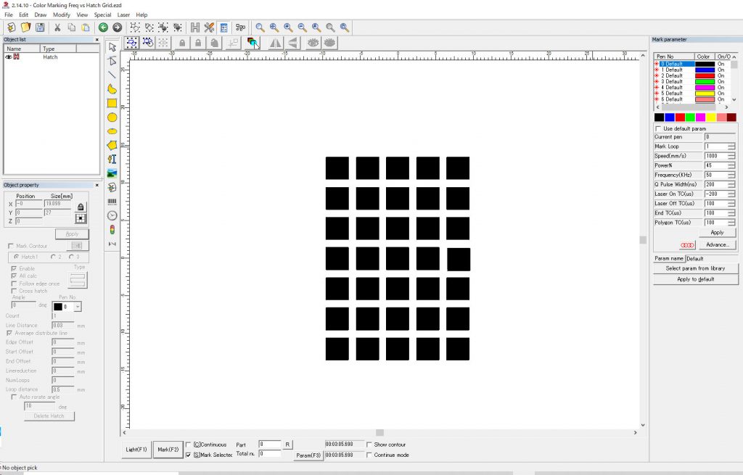The image size is (743, 475).
Task: Click the Apply to default button
Action: [x=695, y=279]
